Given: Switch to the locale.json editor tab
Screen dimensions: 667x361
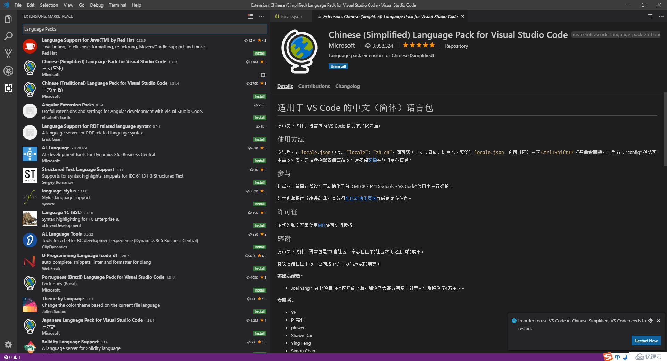Looking at the screenshot, I should [x=291, y=16].
